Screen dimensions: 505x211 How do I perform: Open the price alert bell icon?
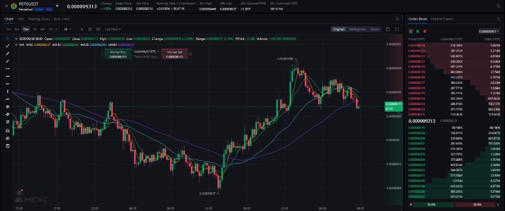click(x=397, y=19)
